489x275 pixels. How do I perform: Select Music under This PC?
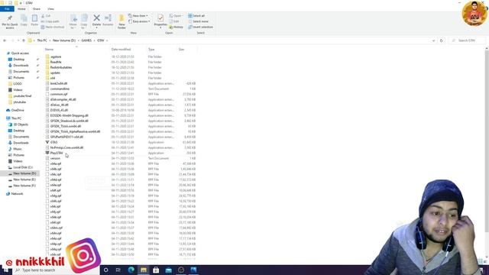18,149
